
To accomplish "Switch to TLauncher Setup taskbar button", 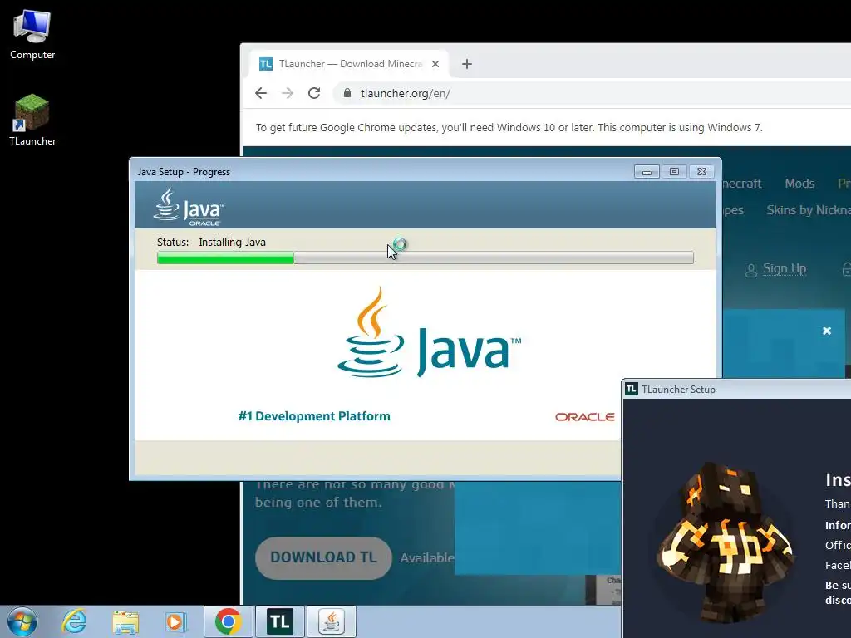I will (x=280, y=621).
